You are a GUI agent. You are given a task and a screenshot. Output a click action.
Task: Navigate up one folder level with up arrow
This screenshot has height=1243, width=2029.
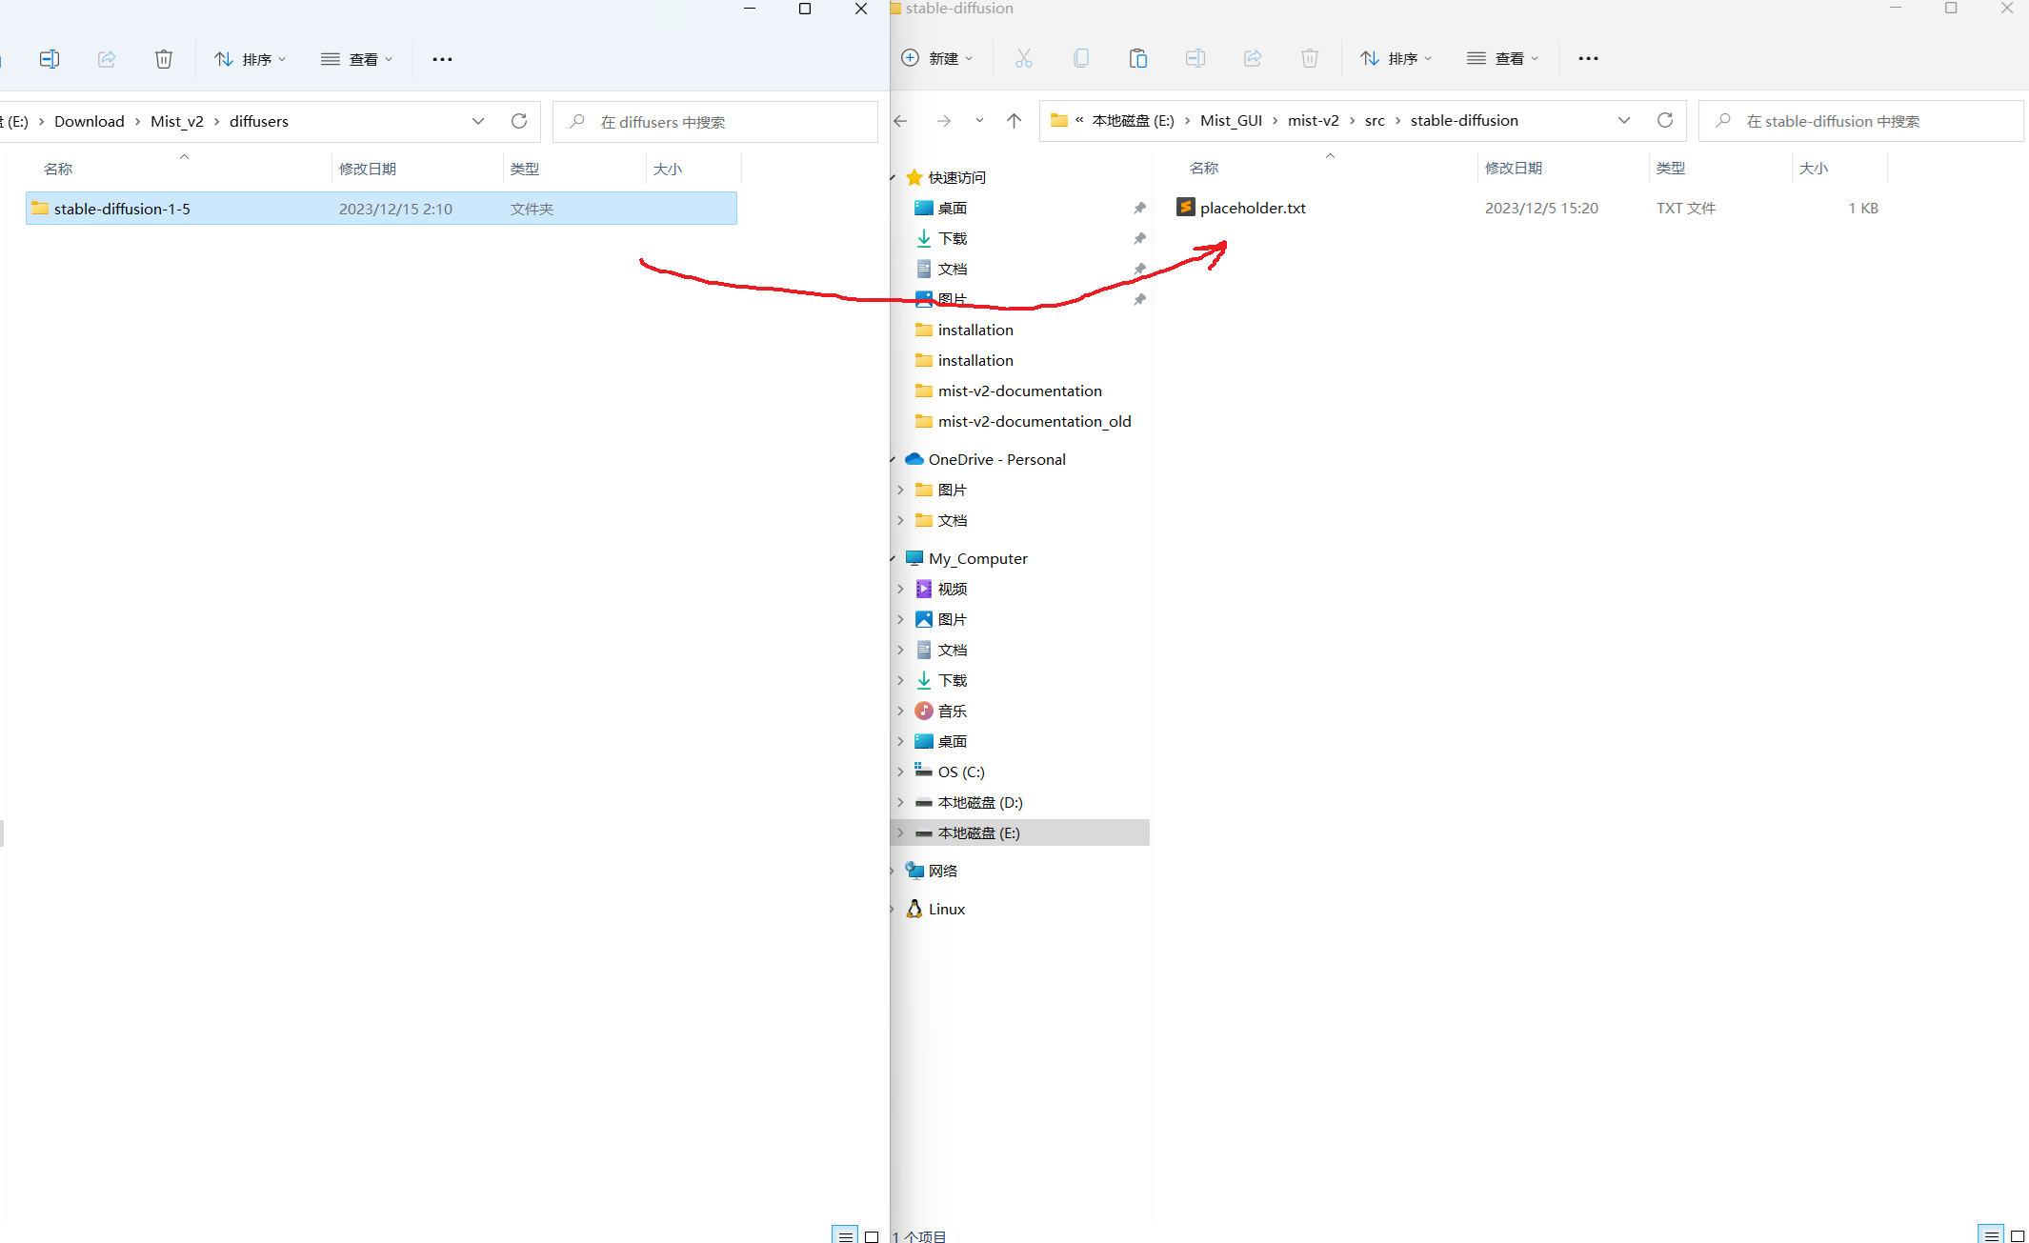pos(1014,120)
